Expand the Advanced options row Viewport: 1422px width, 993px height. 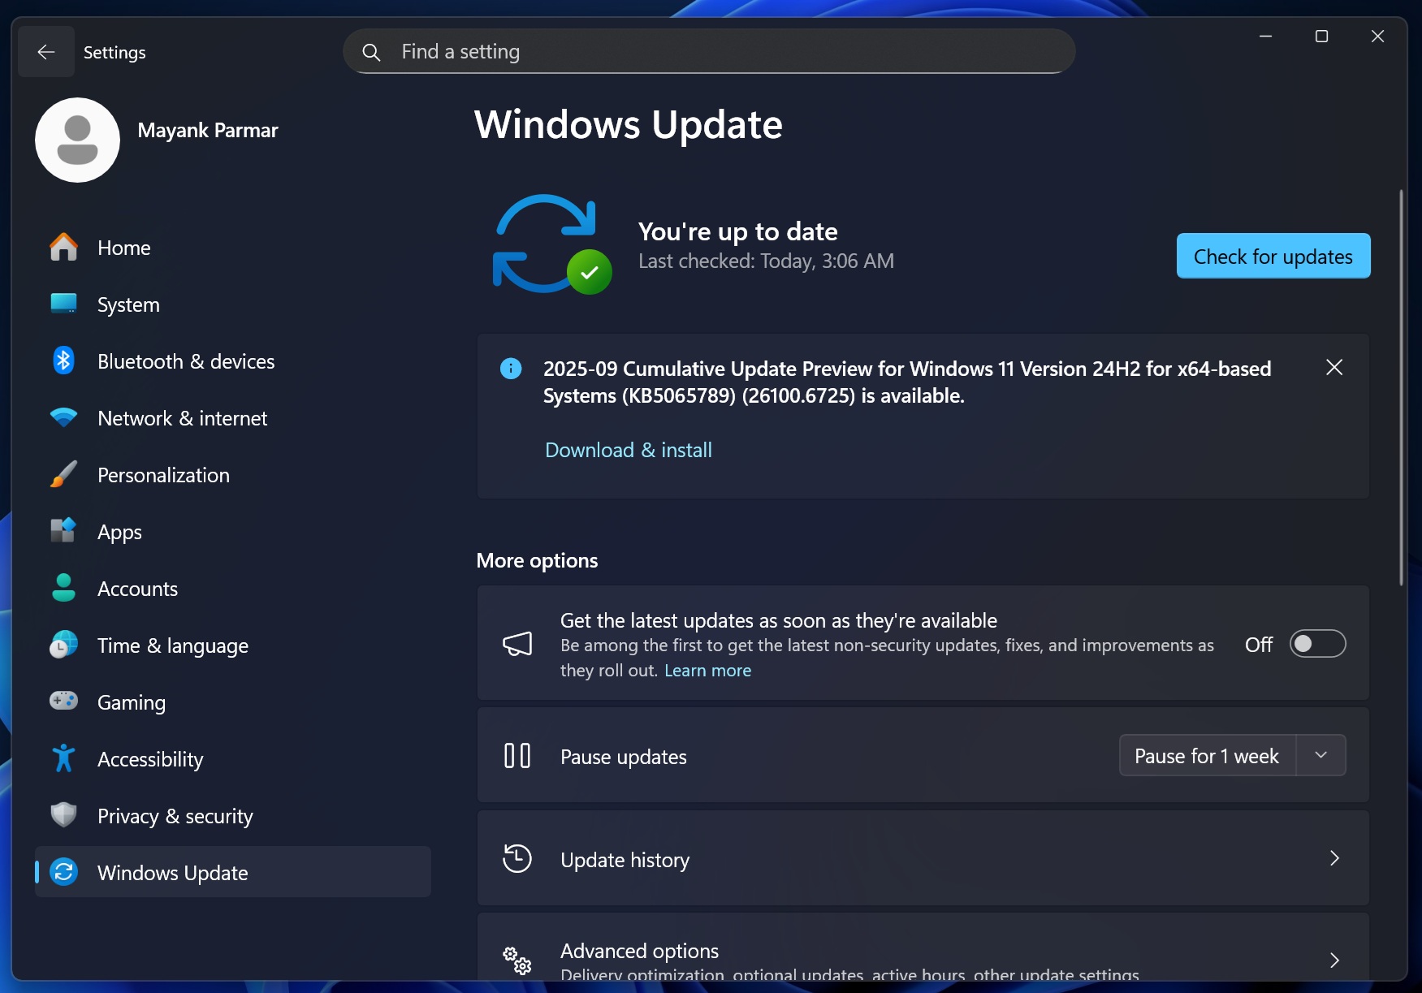point(1334,960)
